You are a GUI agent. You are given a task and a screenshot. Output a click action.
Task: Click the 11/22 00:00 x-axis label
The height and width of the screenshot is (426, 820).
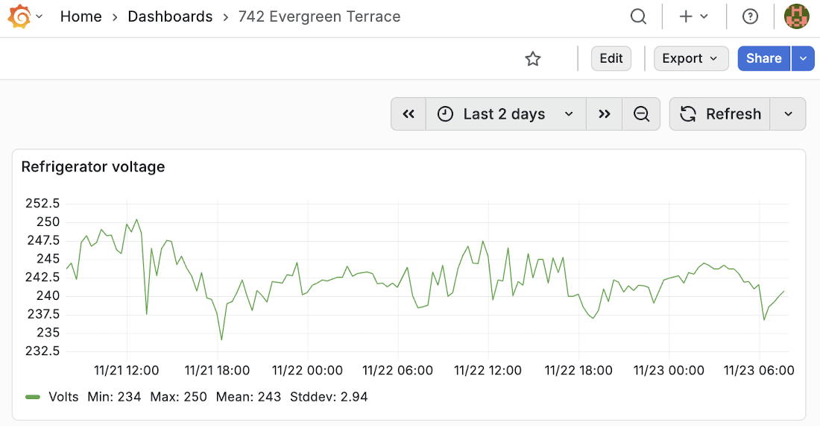tap(307, 371)
